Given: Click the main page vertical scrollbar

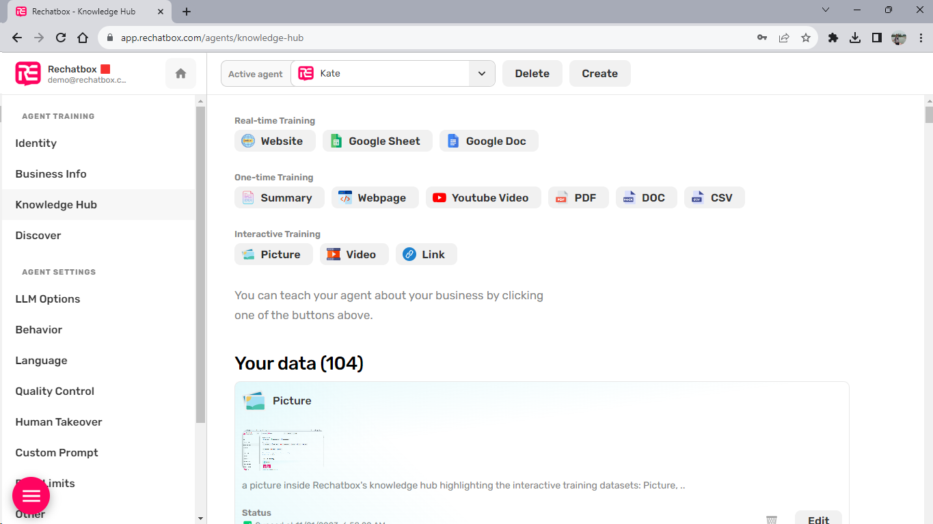Looking at the screenshot, I should 928,114.
